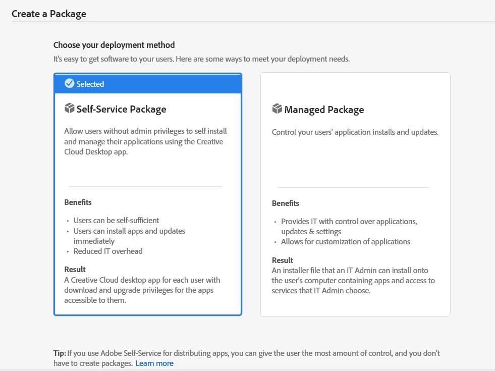The image size is (495, 371).
Task: Click Result heading in Managed Package card
Action: (x=283, y=260)
